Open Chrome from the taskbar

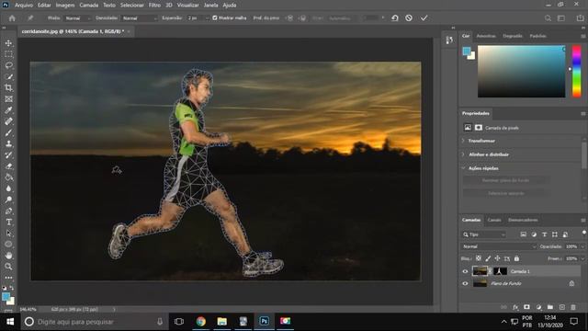201,321
